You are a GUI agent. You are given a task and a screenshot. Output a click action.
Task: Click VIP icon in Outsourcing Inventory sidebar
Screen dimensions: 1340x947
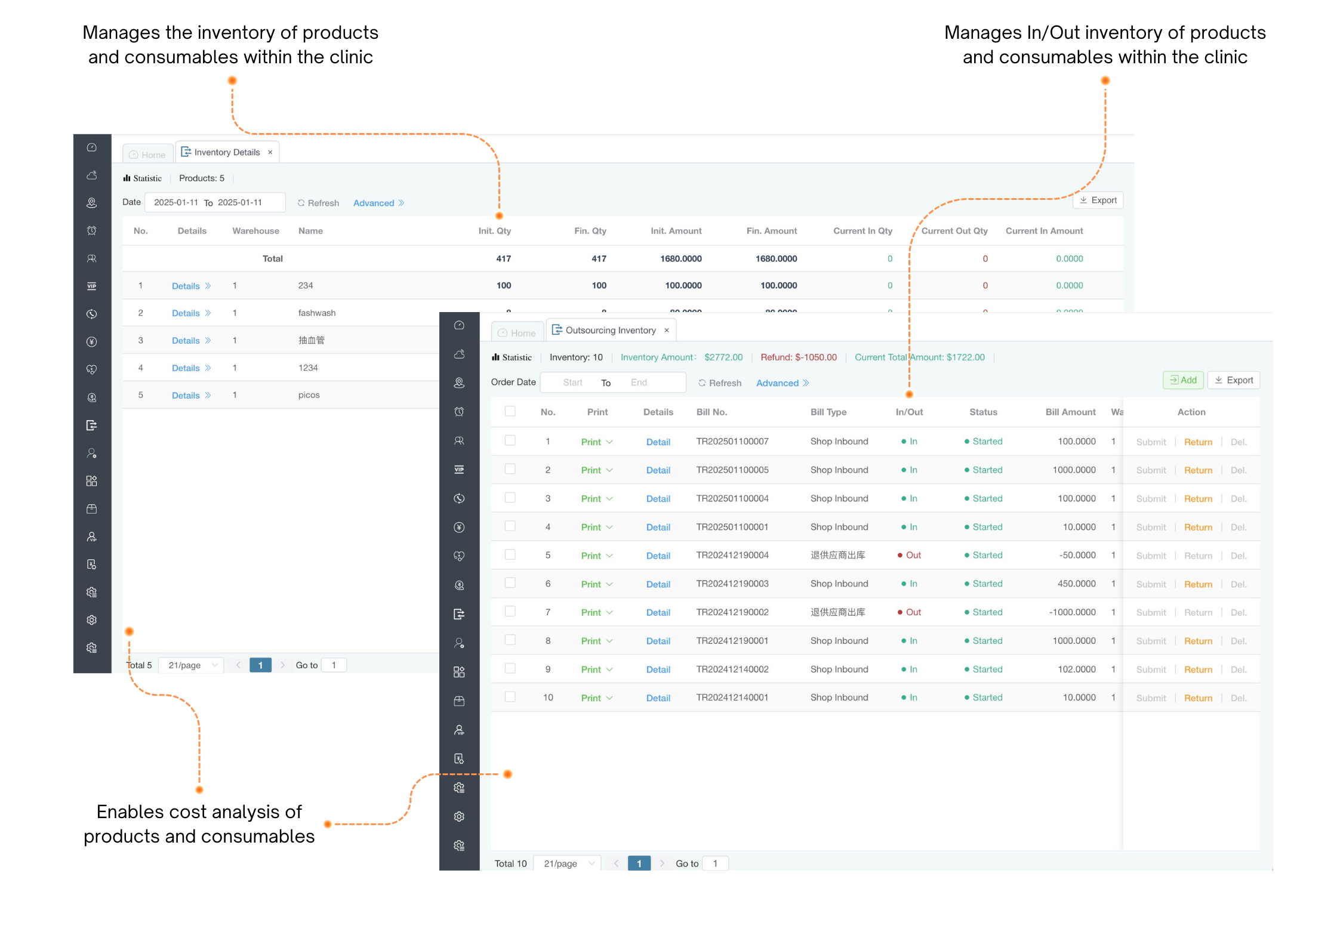pos(458,470)
